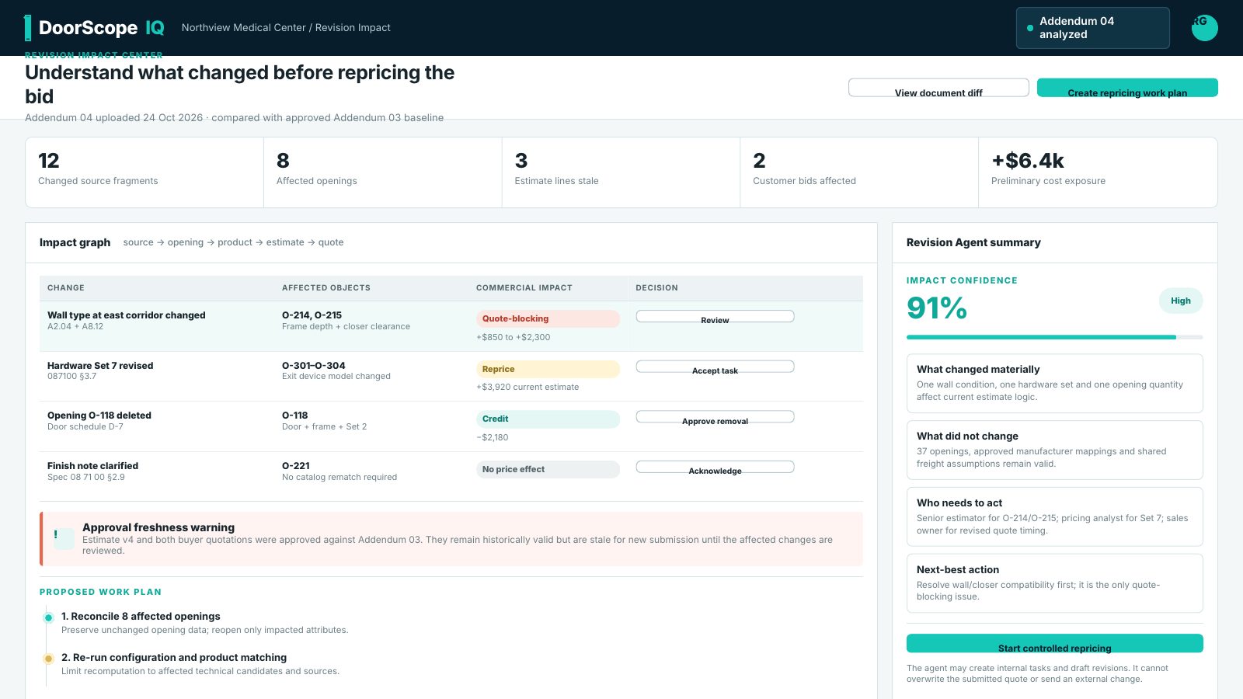Select the green step 1 timeline marker
Image resolution: width=1243 pixels, height=699 pixels.
click(x=48, y=617)
